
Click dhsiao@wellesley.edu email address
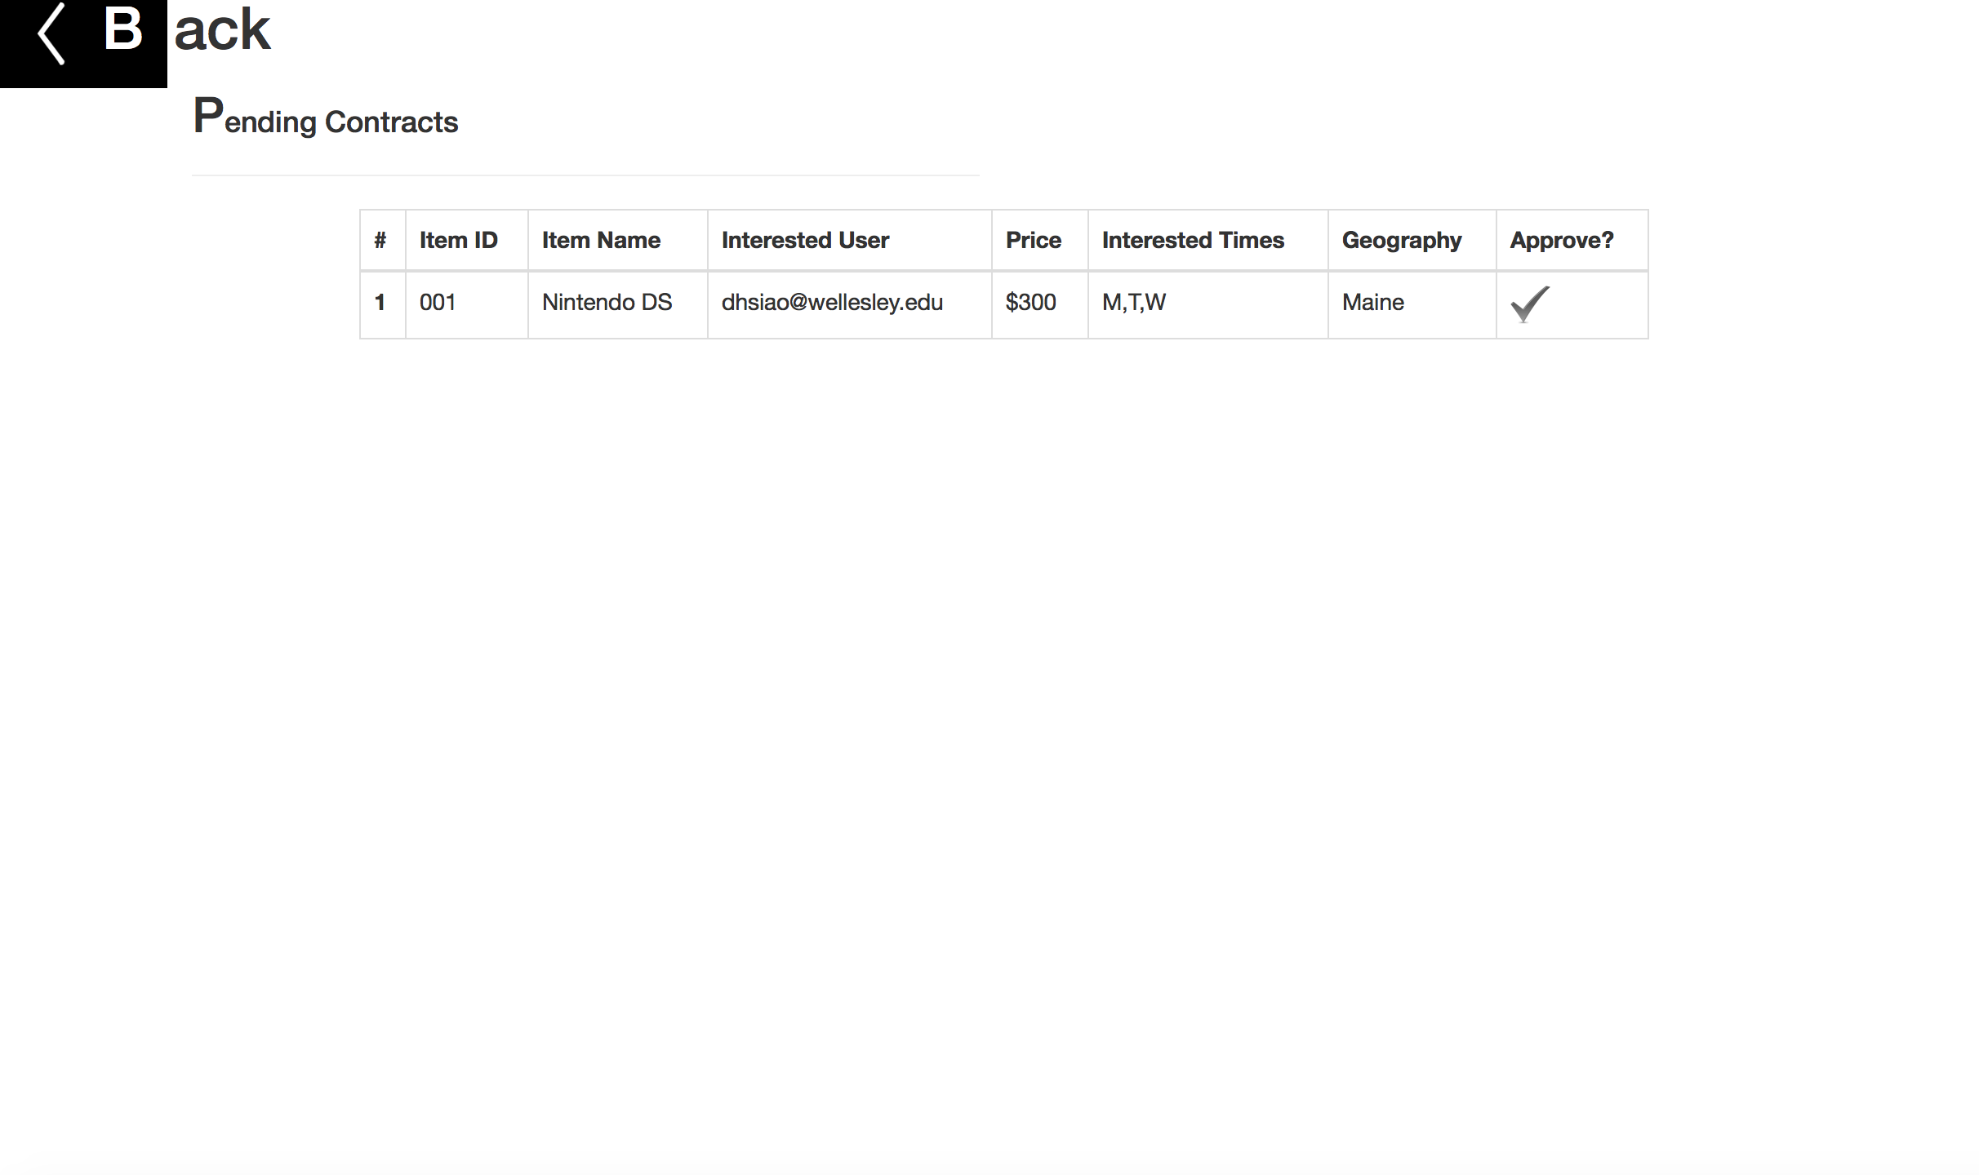coord(832,303)
